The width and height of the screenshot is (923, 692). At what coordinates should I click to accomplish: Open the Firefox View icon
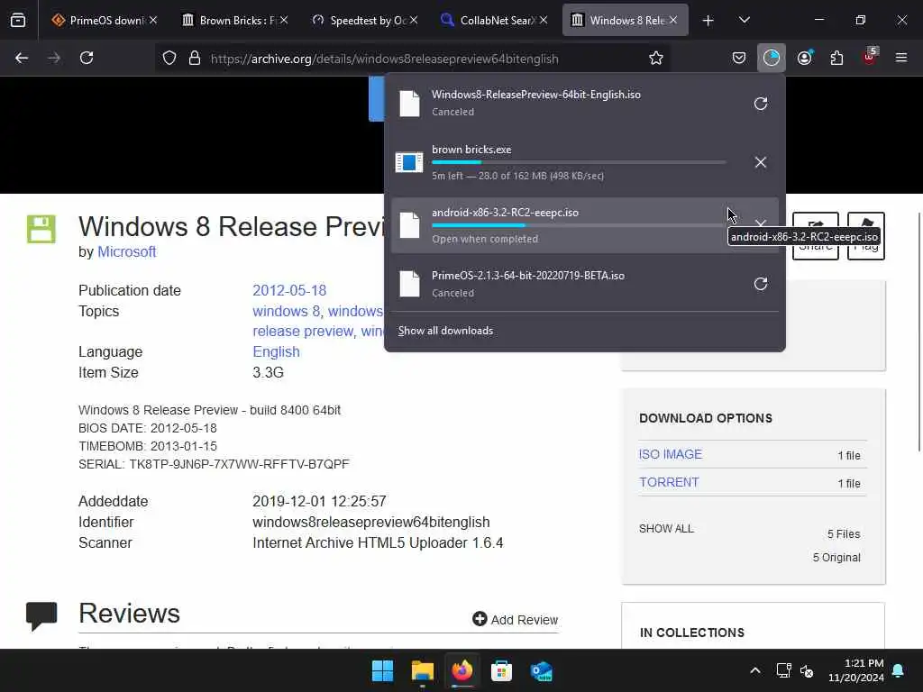[18, 21]
